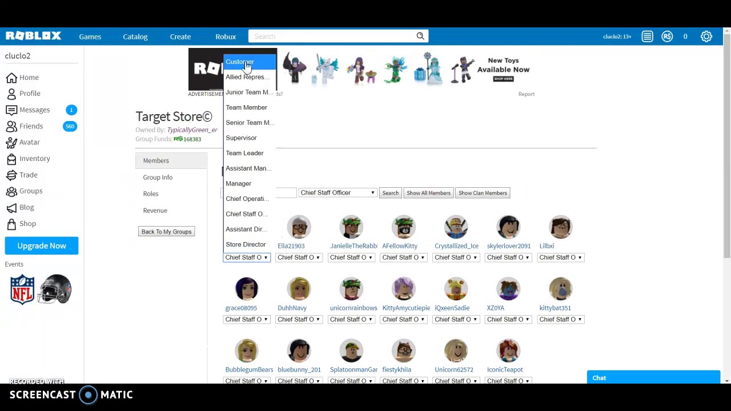Open rank dropdown under kittybat351

click(x=561, y=320)
